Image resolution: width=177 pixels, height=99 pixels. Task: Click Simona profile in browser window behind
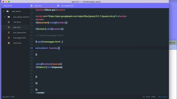click(172, 43)
